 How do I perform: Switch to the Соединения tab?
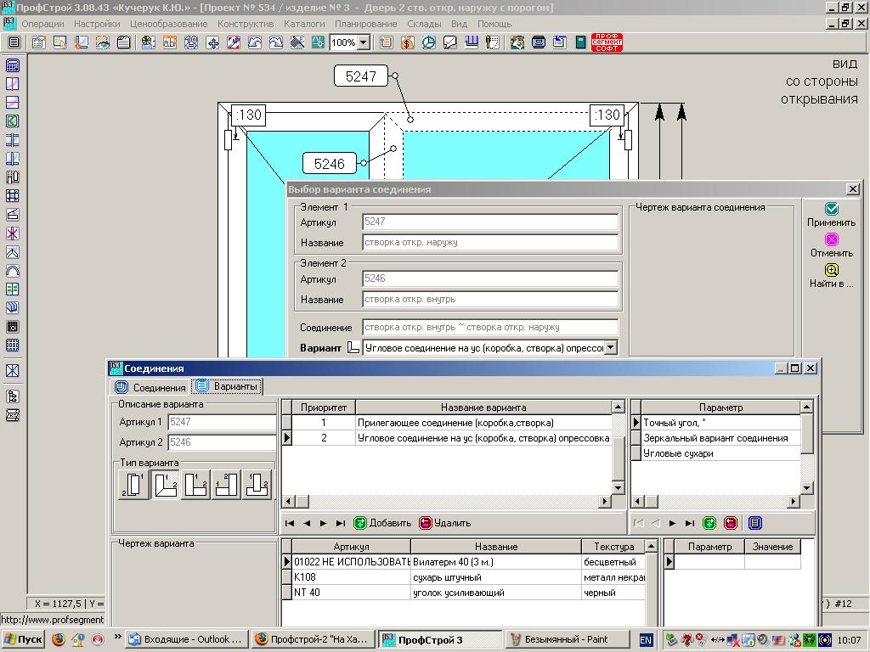click(x=151, y=387)
